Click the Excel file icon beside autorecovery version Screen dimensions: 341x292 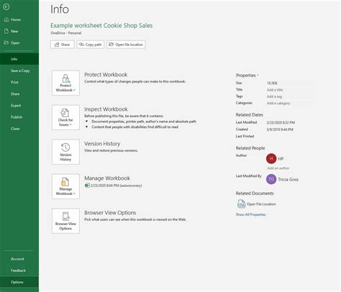87,186
